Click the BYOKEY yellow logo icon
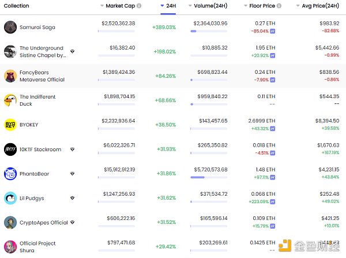Viewport: 346px width, 258px height. pos(10,124)
